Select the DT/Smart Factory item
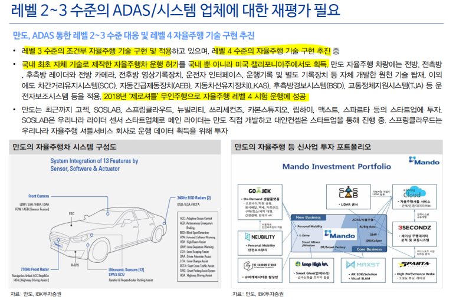This screenshot has height=300, width=456. tap(333, 248)
